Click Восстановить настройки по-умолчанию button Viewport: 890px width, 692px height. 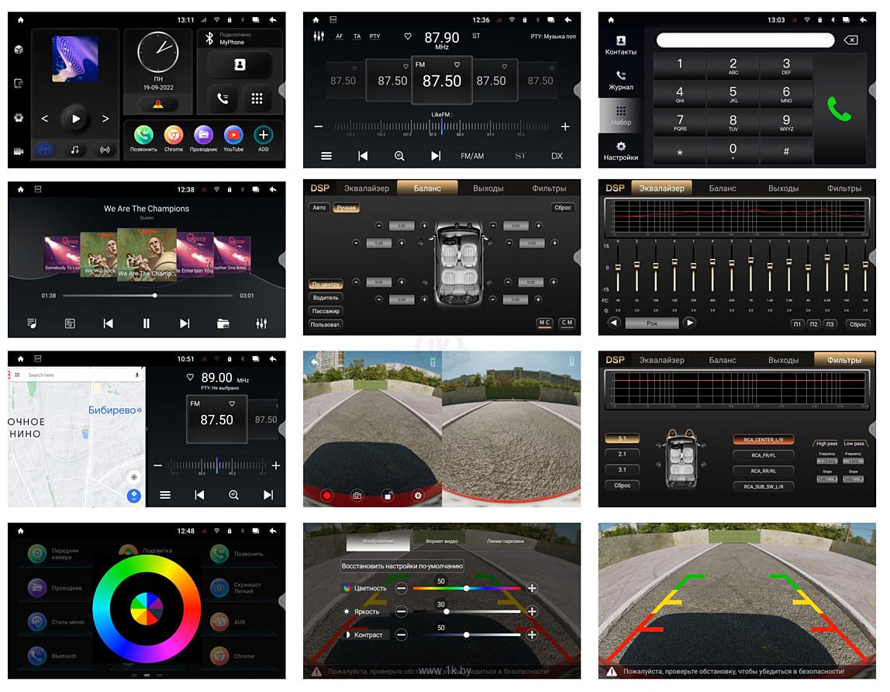(x=402, y=566)
